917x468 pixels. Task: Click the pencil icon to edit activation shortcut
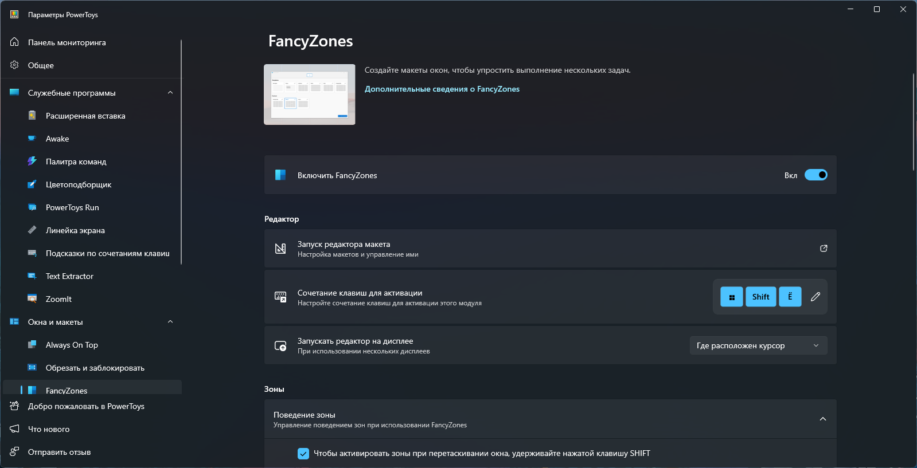[815, 297]
